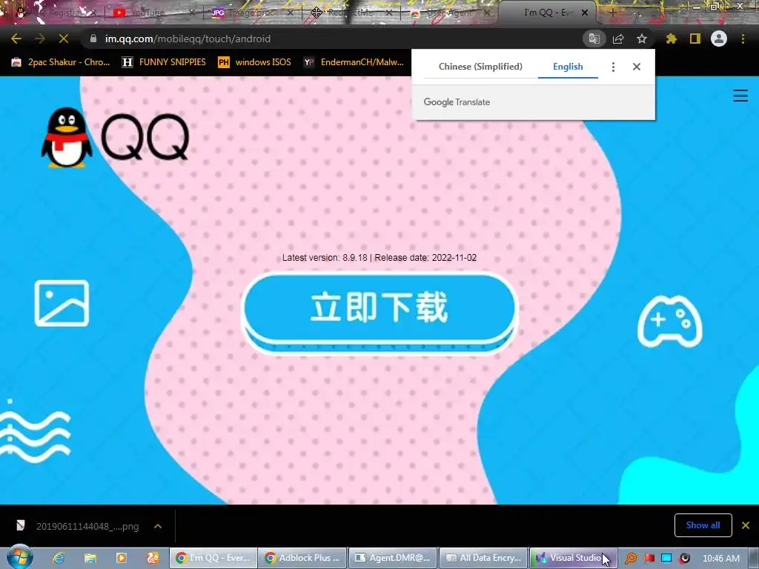The height and width of the screenshot is (569, 759).
Task: Open the Chrome profile avatar
Action: 719,39
